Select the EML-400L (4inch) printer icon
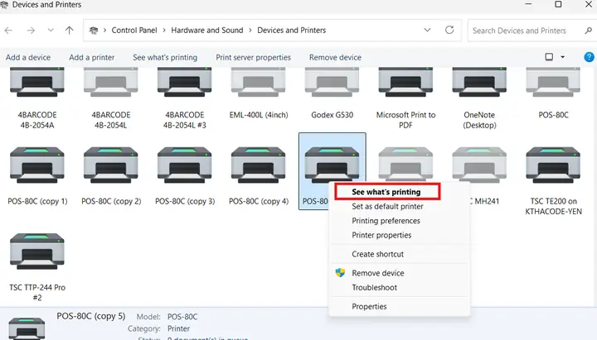This screenshot has height=340, width=597. 258,83
